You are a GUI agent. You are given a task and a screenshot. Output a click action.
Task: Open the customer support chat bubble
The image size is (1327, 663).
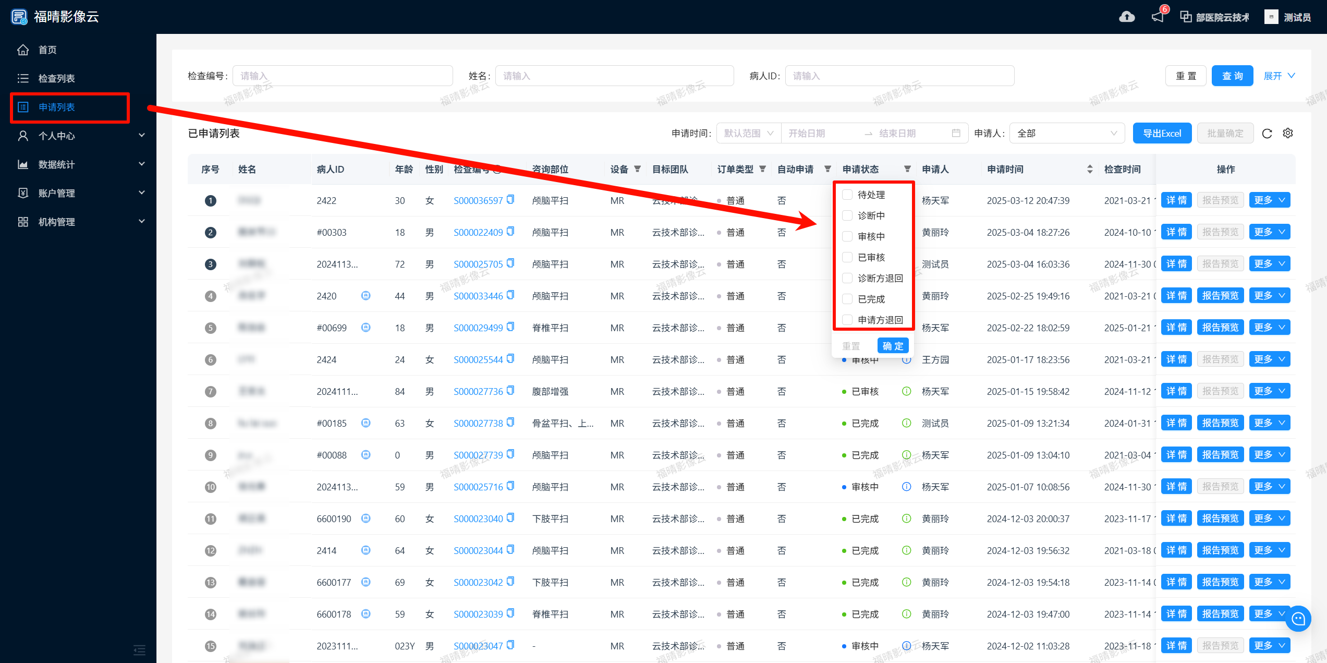tap(1298, 619)
